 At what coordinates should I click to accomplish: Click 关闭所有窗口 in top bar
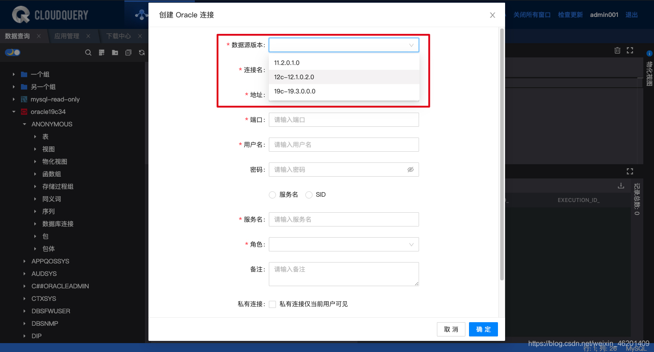click(x=532, y=15)
